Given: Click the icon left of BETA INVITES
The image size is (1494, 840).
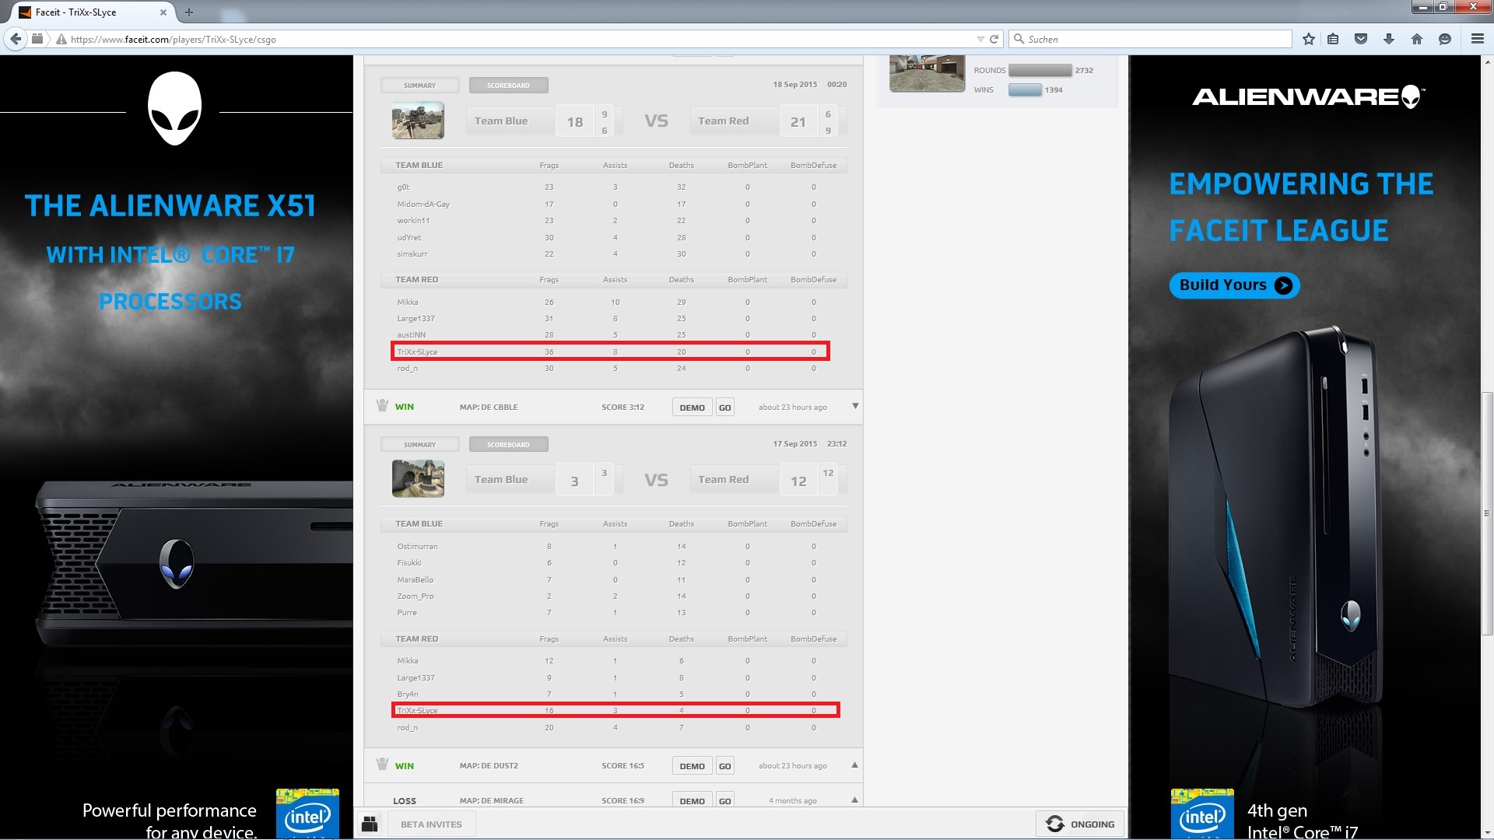Looking at the screenshot, I should click(370, 824).
